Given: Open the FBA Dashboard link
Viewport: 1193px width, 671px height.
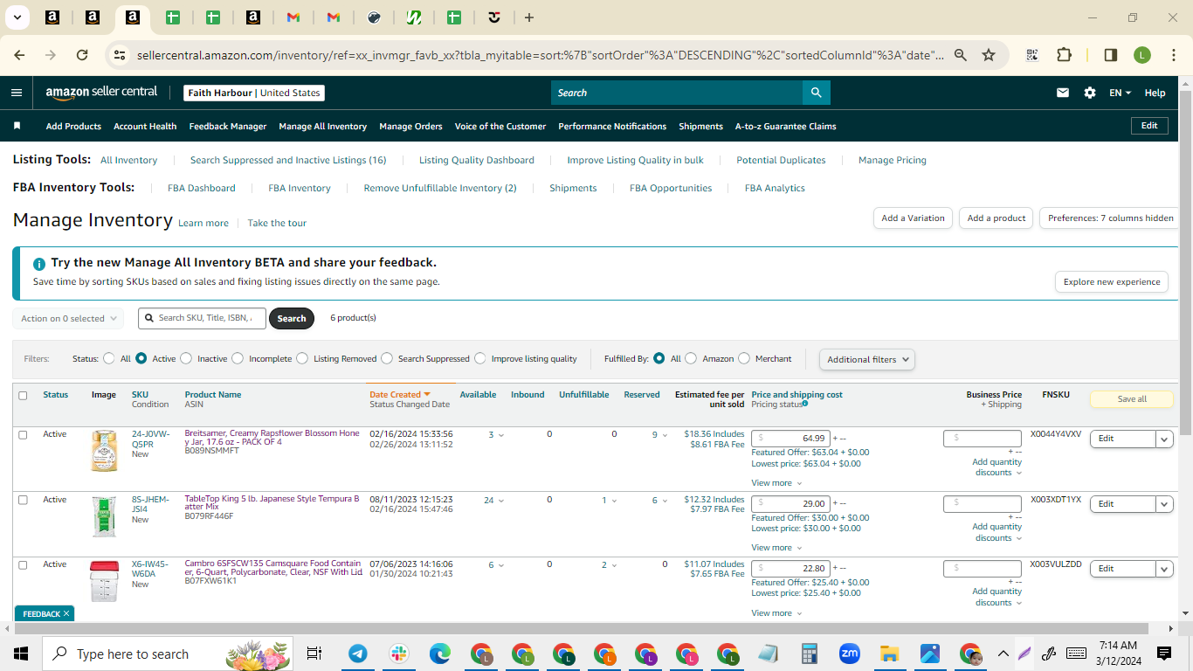Looking at the screenshot, I should click(202, 188).
